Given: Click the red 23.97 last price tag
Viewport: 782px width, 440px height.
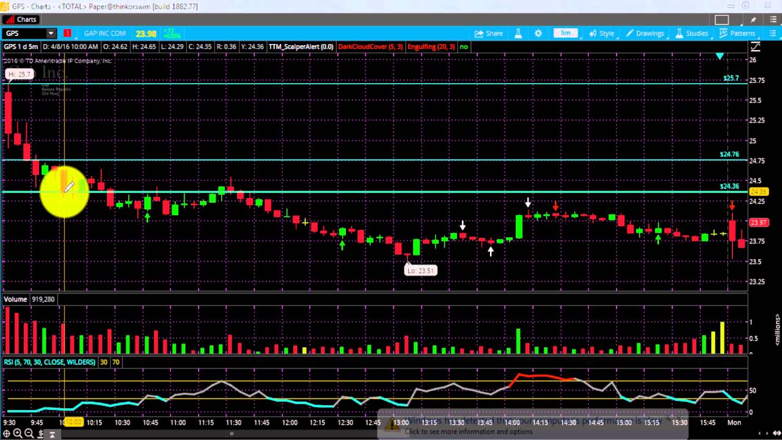Looking at the screenshot, I should pyautogui.click(x=758, y=222).
